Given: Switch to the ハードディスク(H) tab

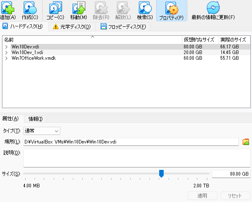Looking at the screenshot, I should point(24,26).
